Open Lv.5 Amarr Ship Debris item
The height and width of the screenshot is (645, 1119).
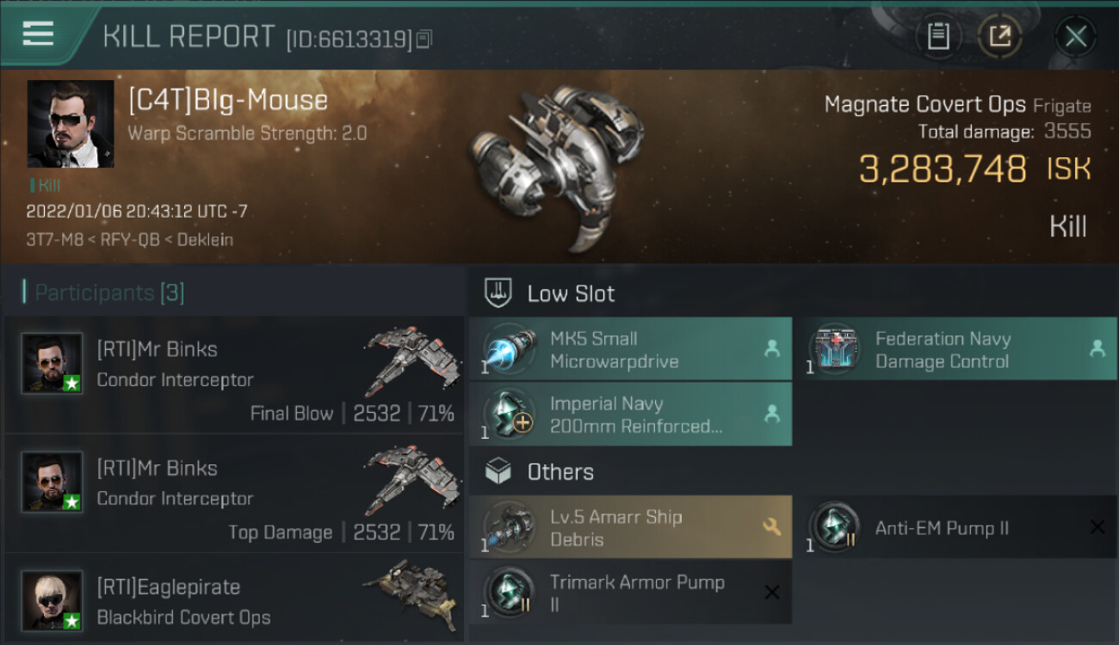[630, 527]
